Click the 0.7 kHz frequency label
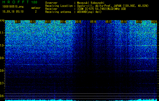 pyautogui.click(x=2, y=83)
